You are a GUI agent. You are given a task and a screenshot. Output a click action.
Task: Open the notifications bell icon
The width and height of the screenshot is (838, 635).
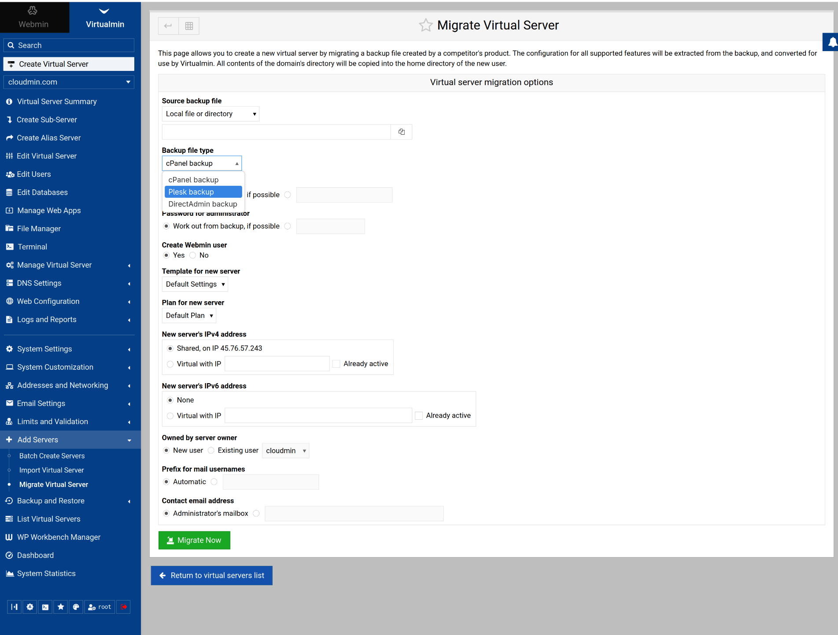[832, 42]
